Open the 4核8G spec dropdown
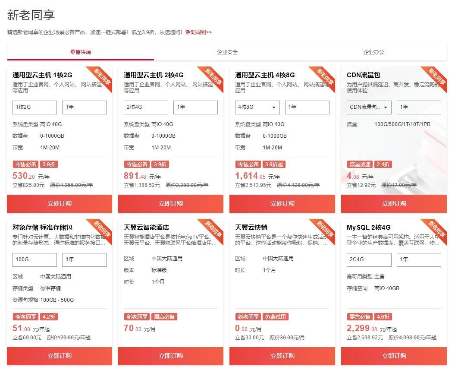The image size is (455, 370). pos(257,107)
